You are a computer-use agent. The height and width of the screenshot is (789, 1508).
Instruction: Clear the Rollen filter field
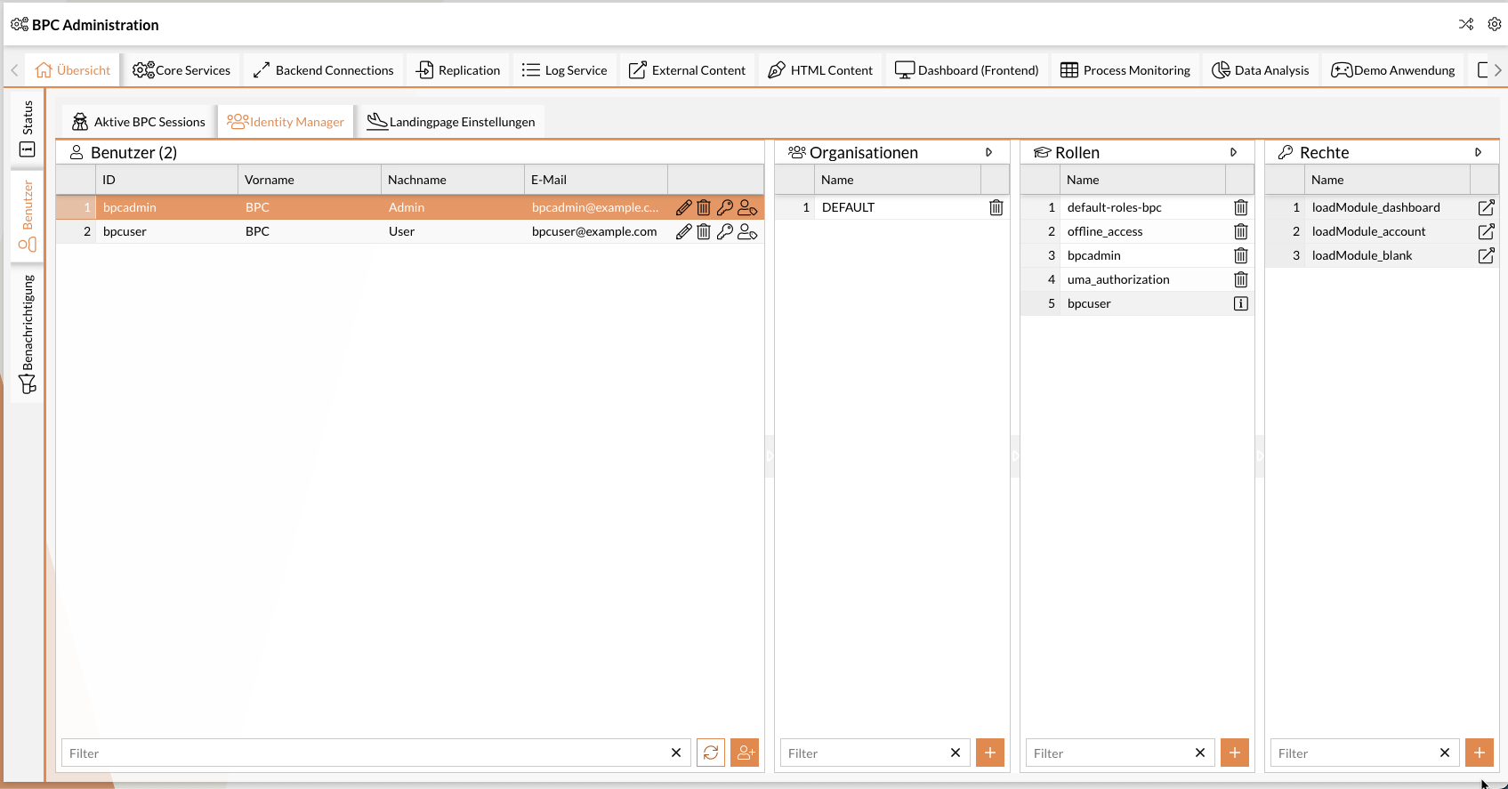[1200, 753]
